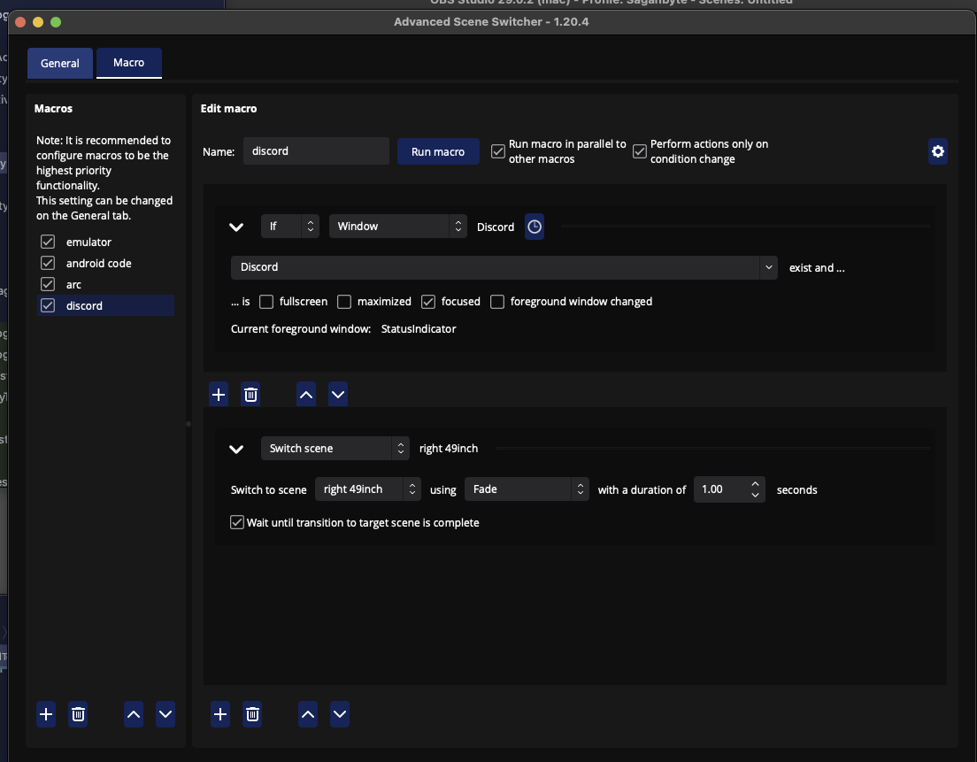Open the macro settings gear icon

938,151
